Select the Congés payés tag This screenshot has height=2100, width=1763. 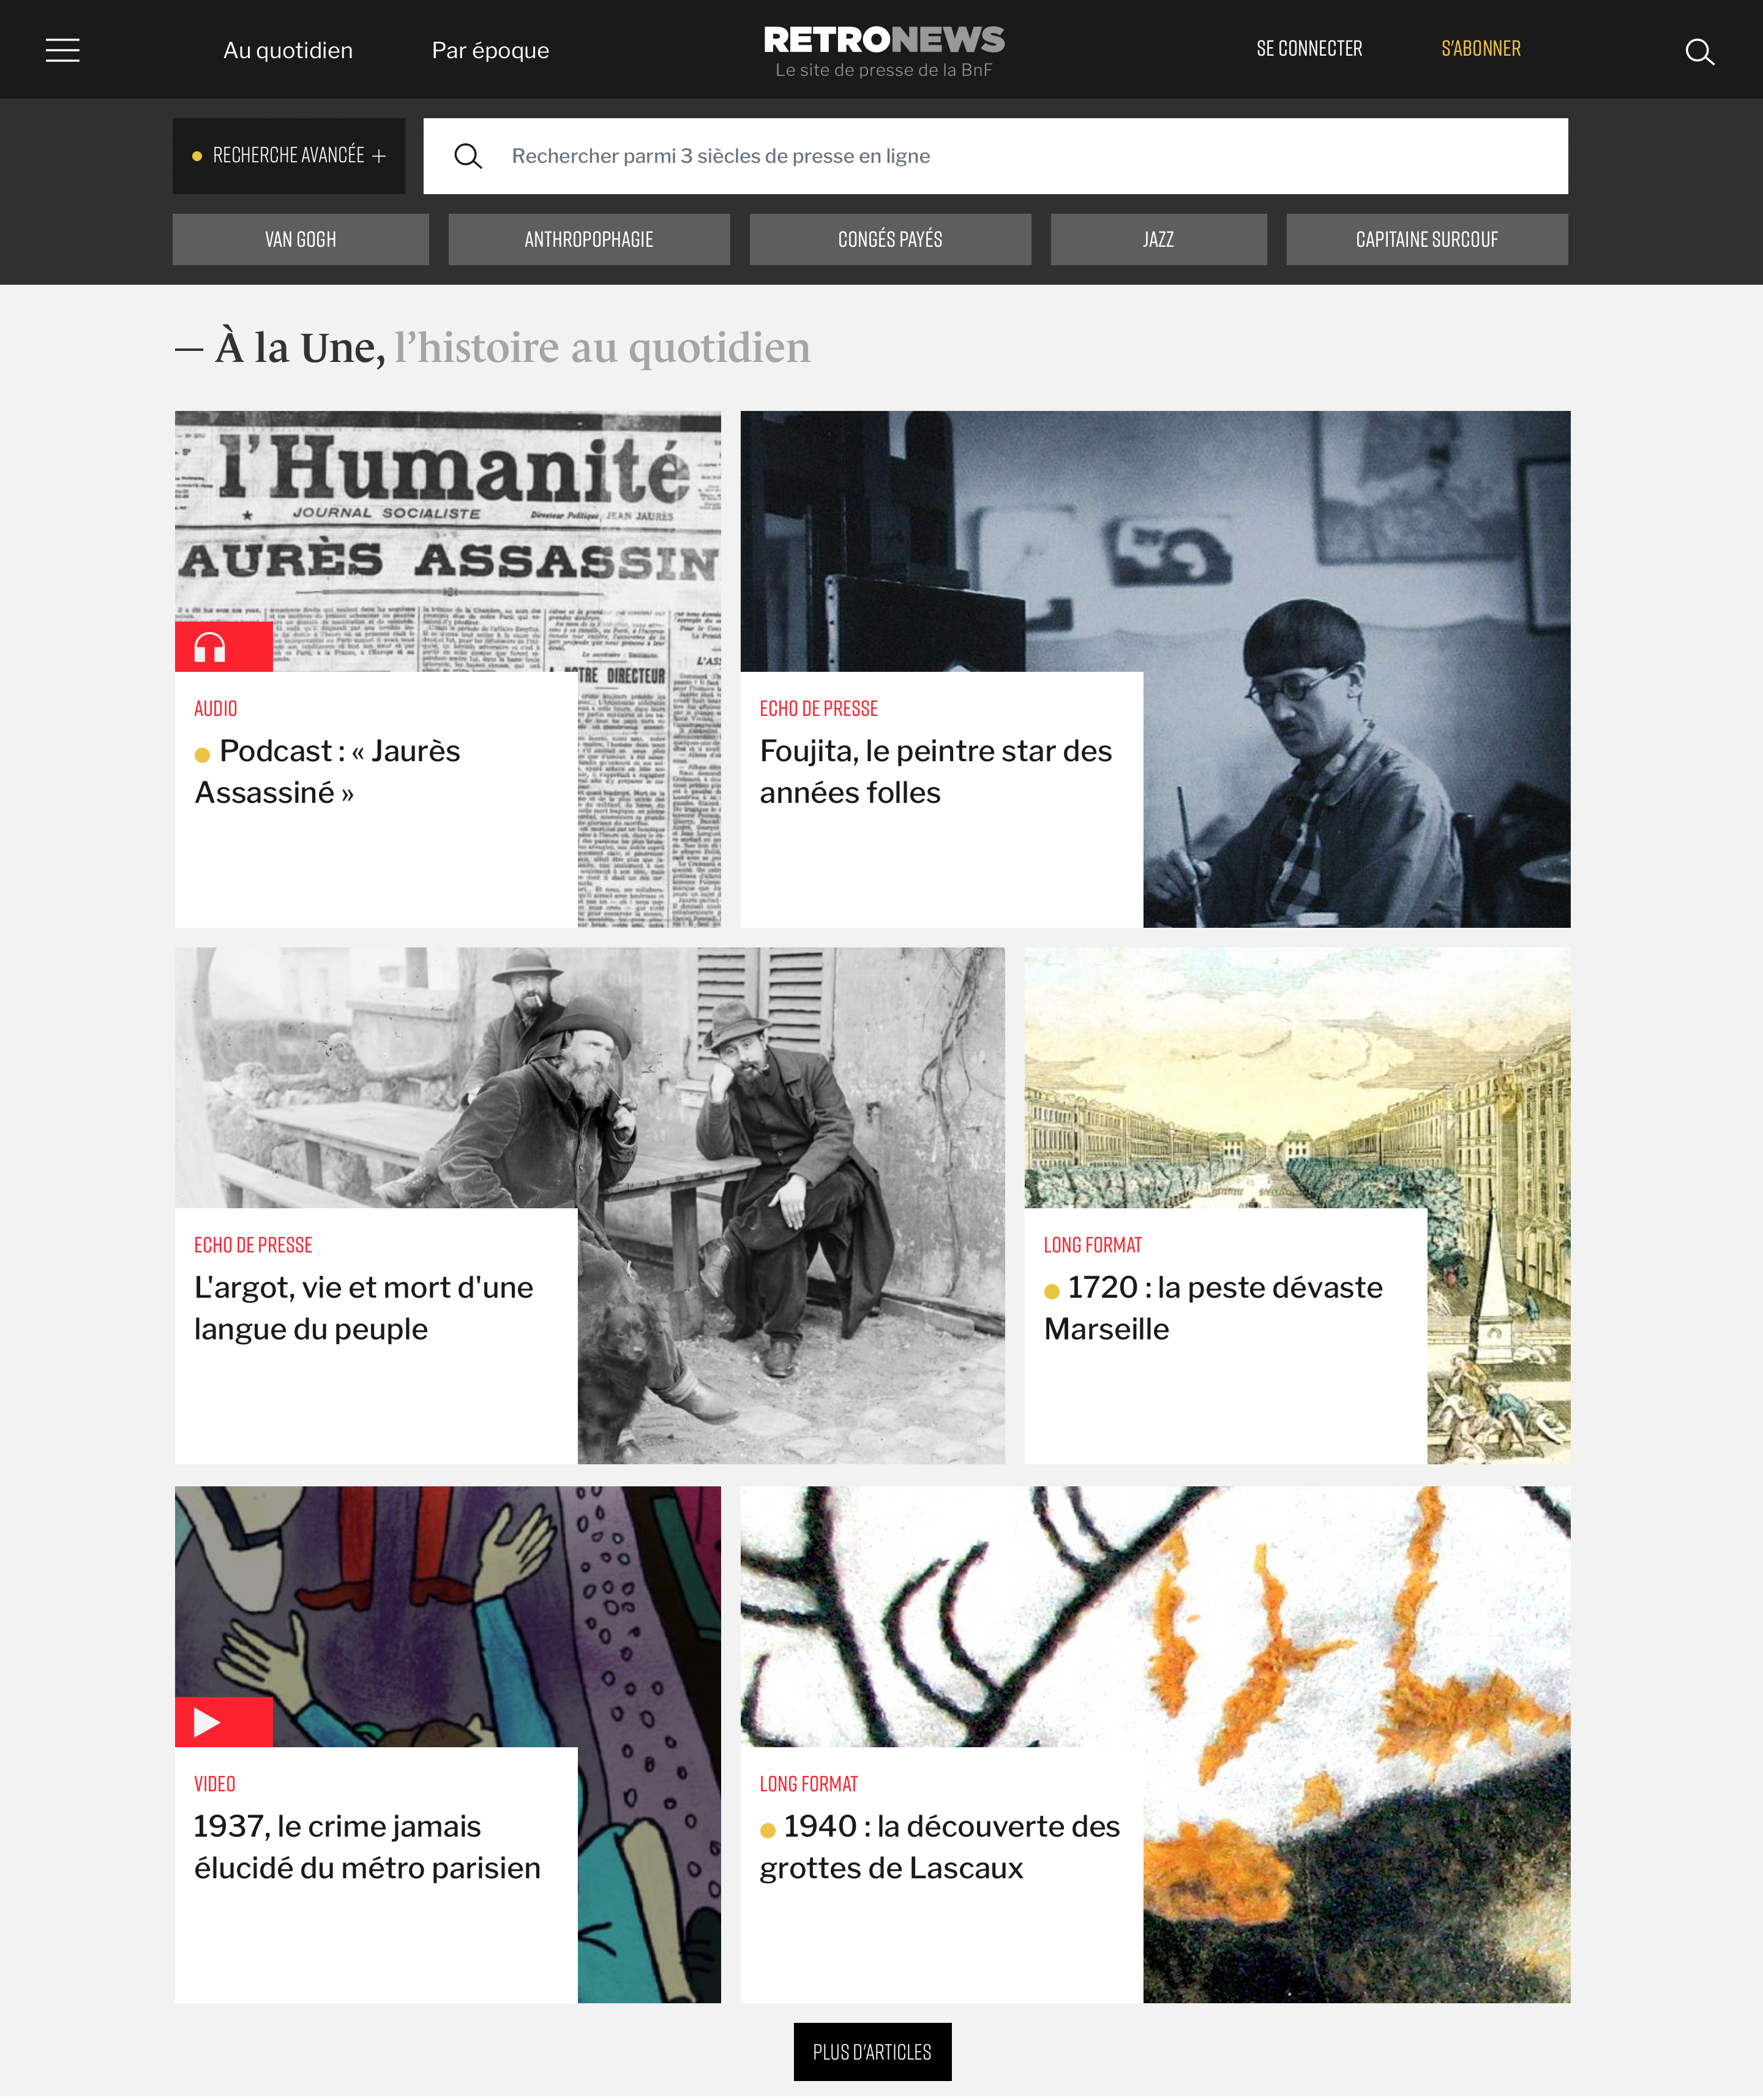click(x=889, y=239)
